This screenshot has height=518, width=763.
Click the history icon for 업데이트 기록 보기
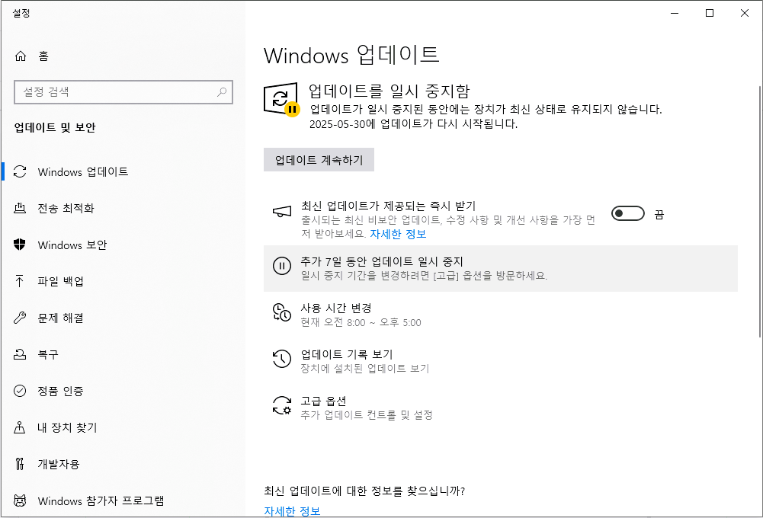tap(282, 359)
